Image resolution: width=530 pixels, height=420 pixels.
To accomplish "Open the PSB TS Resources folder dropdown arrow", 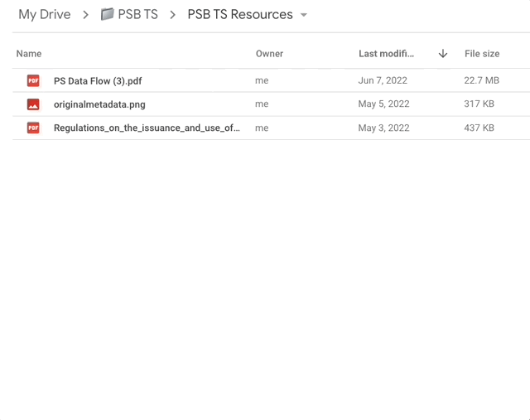I will (x=304, y=15).
